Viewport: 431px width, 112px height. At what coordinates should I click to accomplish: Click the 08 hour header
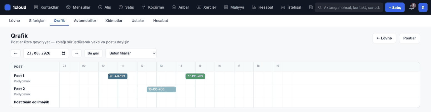[x=64, y=66]
